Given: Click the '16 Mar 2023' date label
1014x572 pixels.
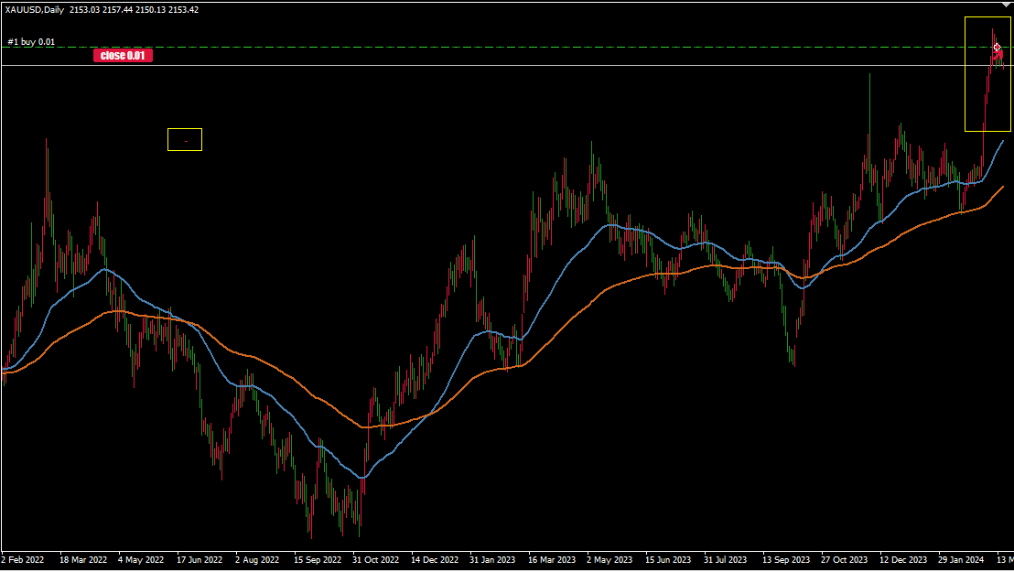Looking at the screenshot, I should [x=552, y=560].
